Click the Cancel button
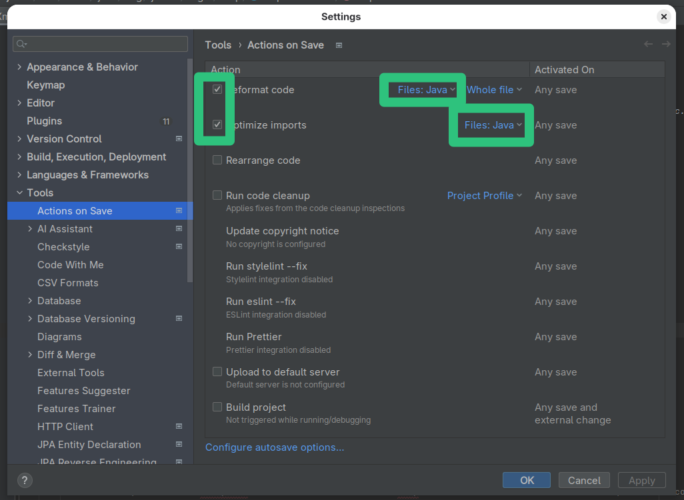This screenshot has height=500, width=684. pyautogui.click(x=584, y=480)
